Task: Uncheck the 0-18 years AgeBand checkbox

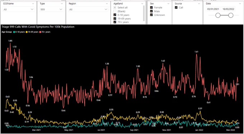Action: [115, 15]
